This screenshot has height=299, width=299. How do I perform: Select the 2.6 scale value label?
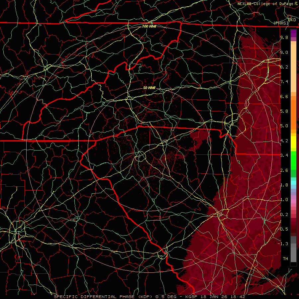tap(284, 170)
